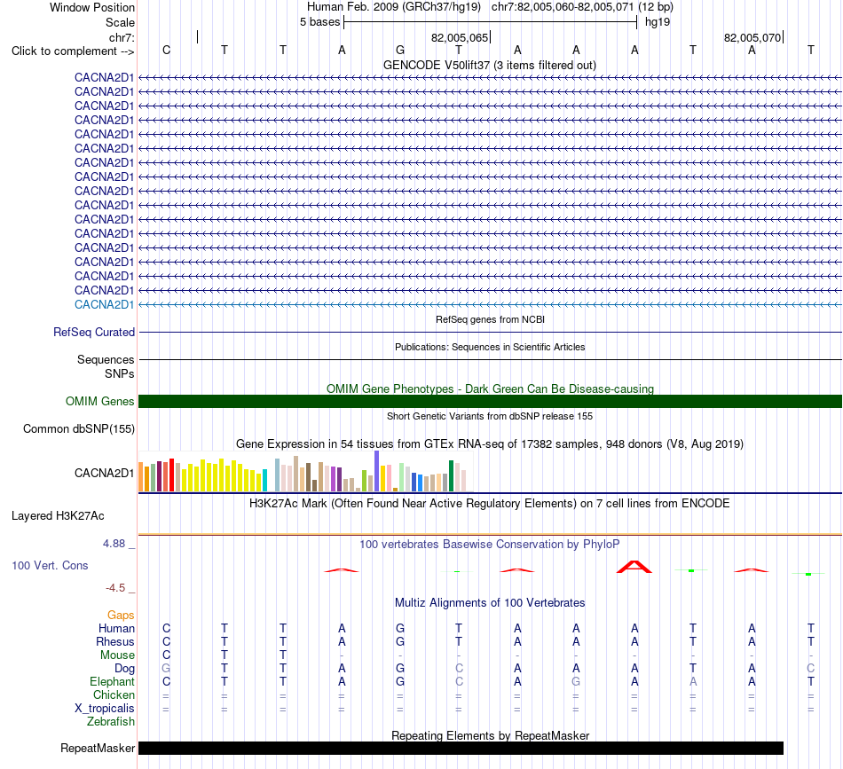This screenshot has width=843, height=769.
Task: Click the hg19 label beside the scale bar
Action: point(658,22)
